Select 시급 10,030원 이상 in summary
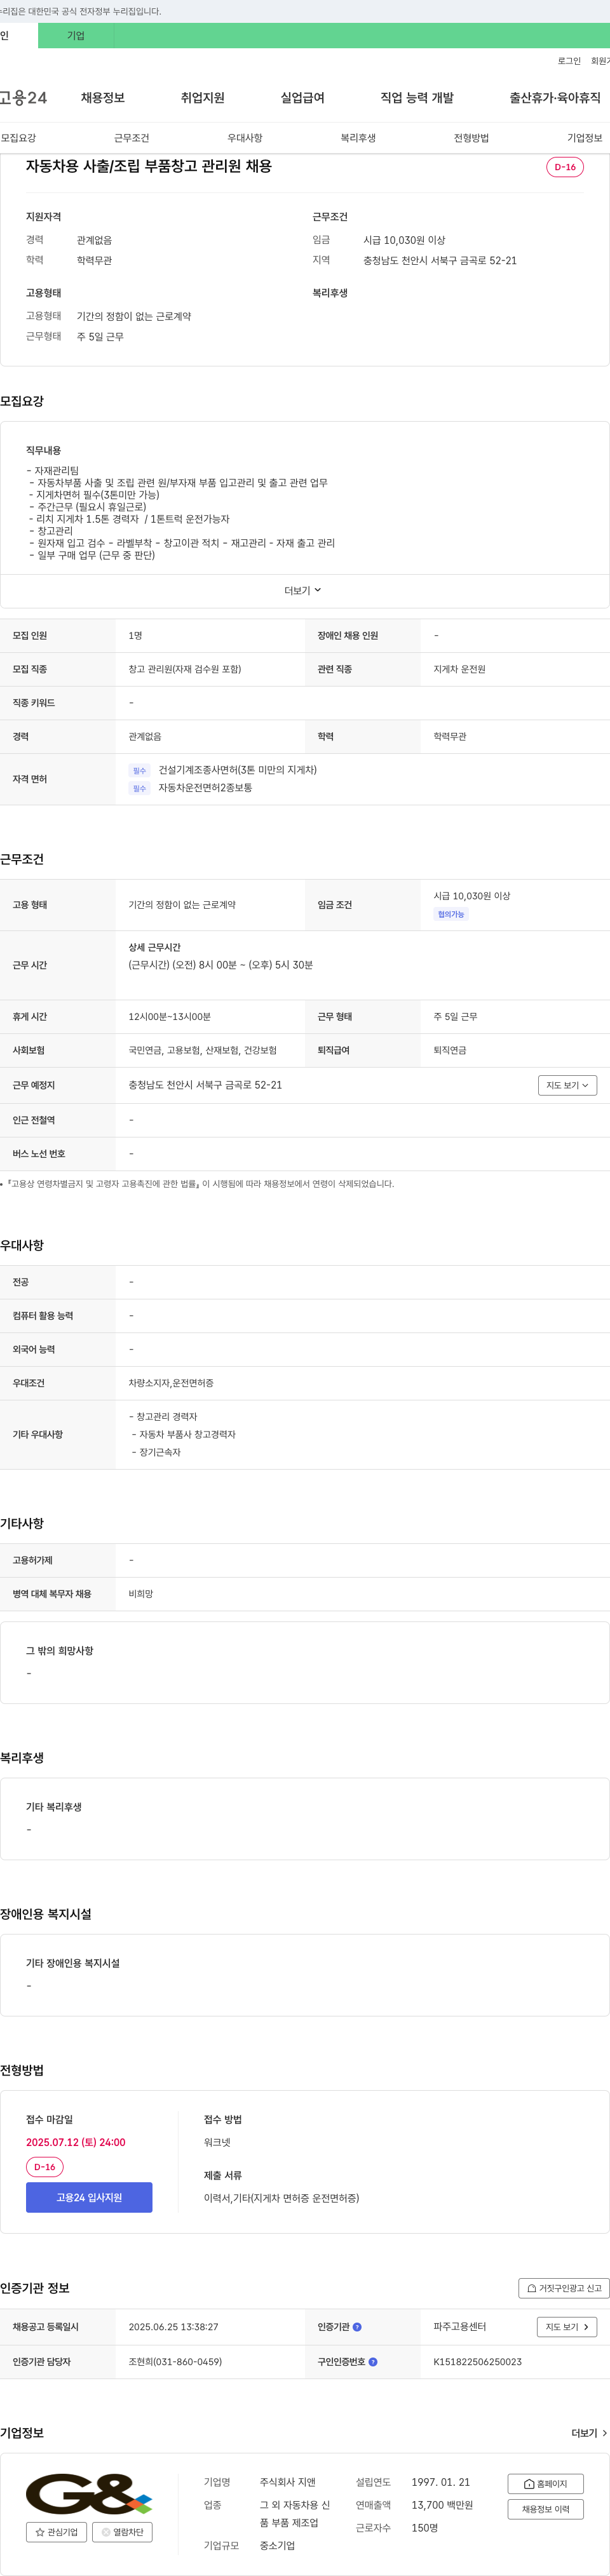 pyautogui.click(x=404, y=241)
